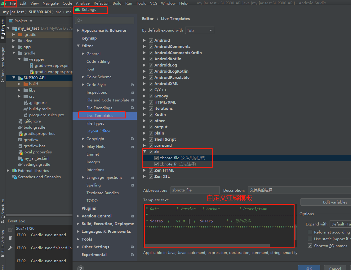Open the Resource Manager side tab

[3, 64]
